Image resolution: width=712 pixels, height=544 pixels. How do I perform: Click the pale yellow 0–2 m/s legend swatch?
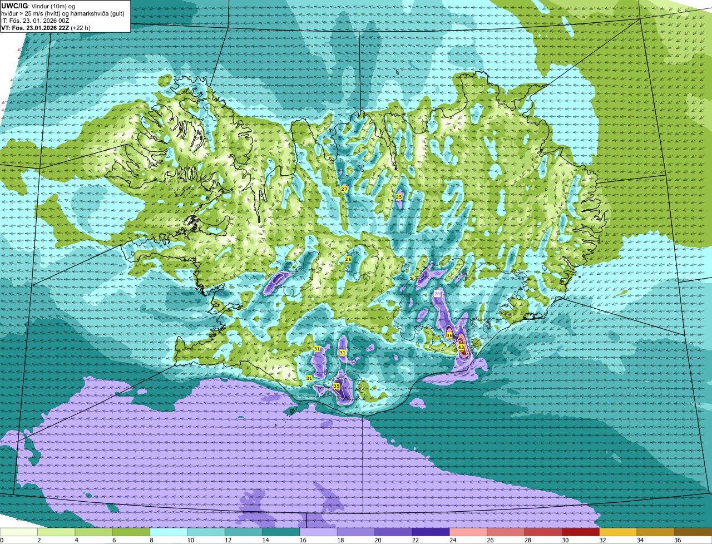(x=18, y=532)
